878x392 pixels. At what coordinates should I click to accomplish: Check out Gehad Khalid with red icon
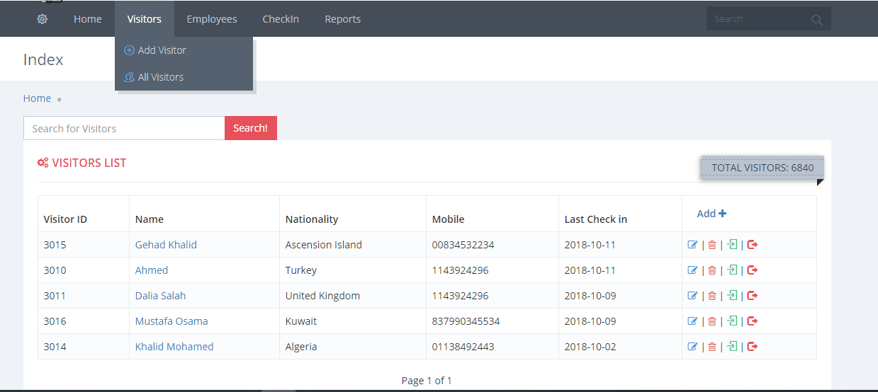pos(753,245)
